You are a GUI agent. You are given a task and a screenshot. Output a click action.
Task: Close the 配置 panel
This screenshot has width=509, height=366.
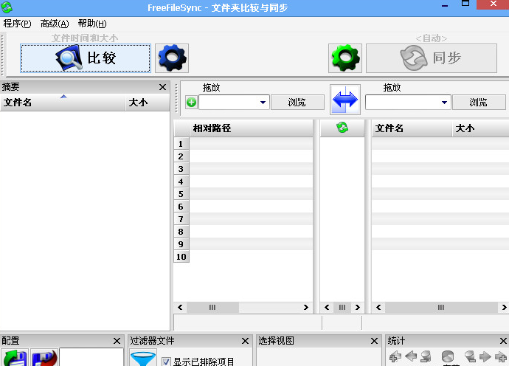pos(117,341)
